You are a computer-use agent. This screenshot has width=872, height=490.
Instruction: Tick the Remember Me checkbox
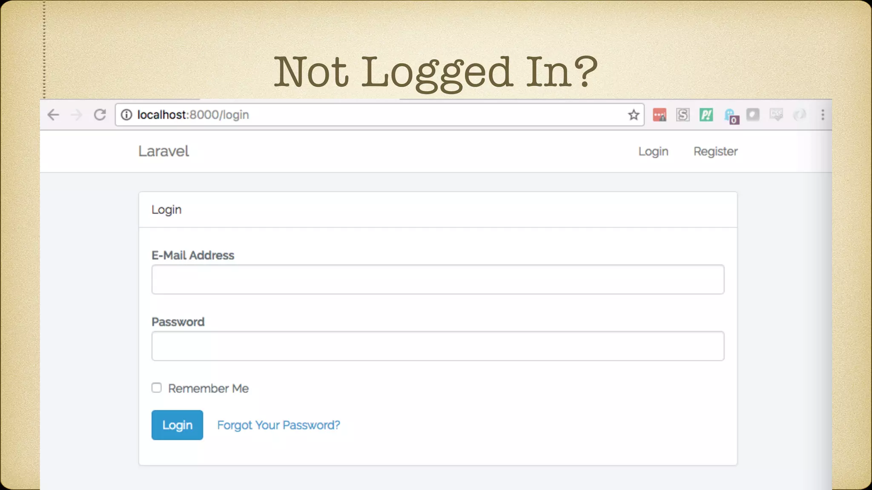157,388
